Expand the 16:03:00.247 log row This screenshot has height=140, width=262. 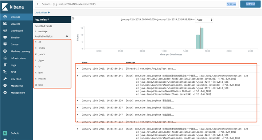78,115
